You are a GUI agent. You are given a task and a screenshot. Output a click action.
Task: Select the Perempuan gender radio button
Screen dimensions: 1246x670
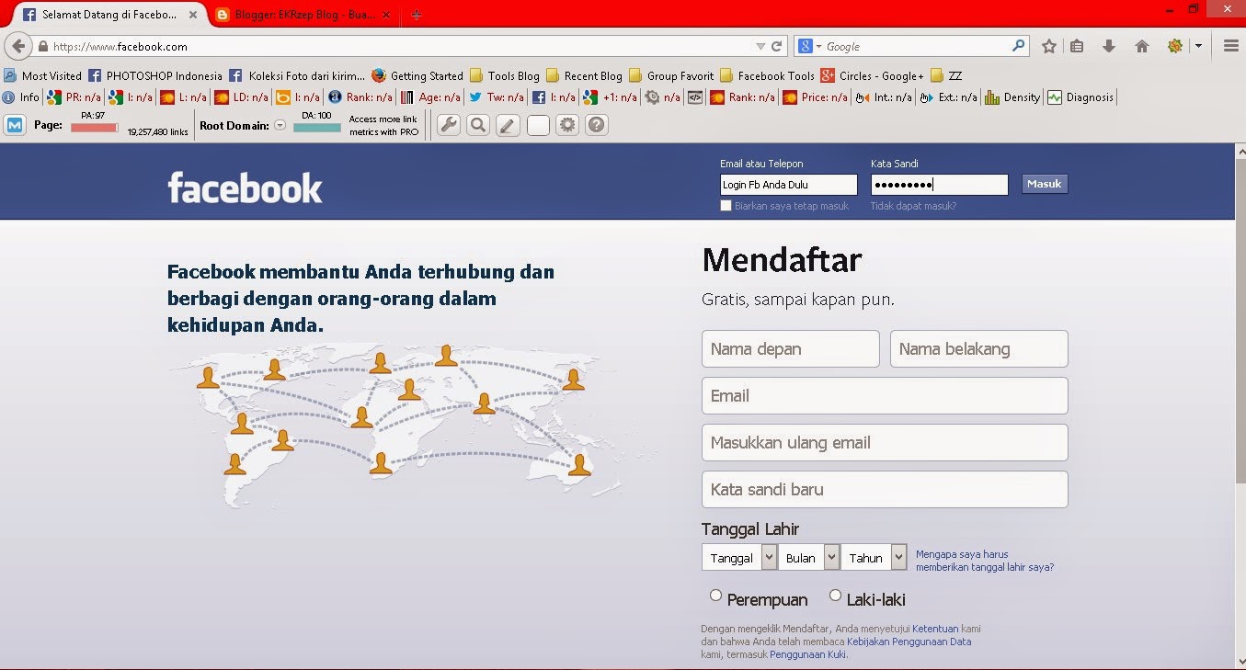point(715,595)
